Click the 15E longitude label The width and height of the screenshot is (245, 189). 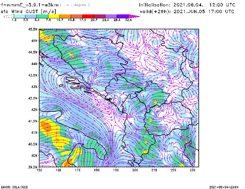click(x=39, y=170)
